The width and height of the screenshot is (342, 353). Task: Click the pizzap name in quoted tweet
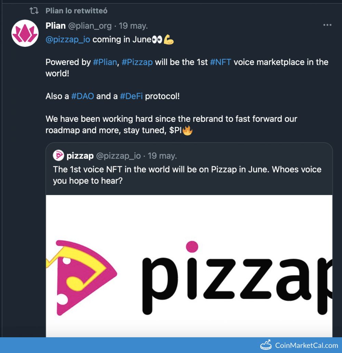coord(80,156)
